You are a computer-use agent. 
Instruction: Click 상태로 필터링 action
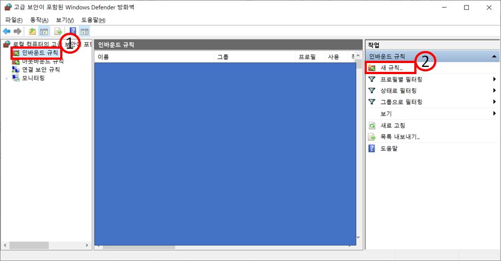click(x=398, y=91)
